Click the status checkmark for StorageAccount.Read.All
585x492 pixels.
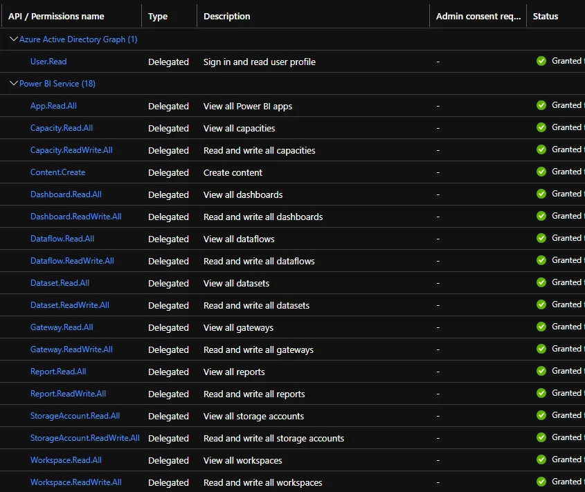click(x=541, y=415)
